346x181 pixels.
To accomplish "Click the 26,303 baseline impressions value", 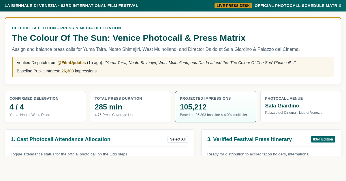I will (x=67, y=71).
